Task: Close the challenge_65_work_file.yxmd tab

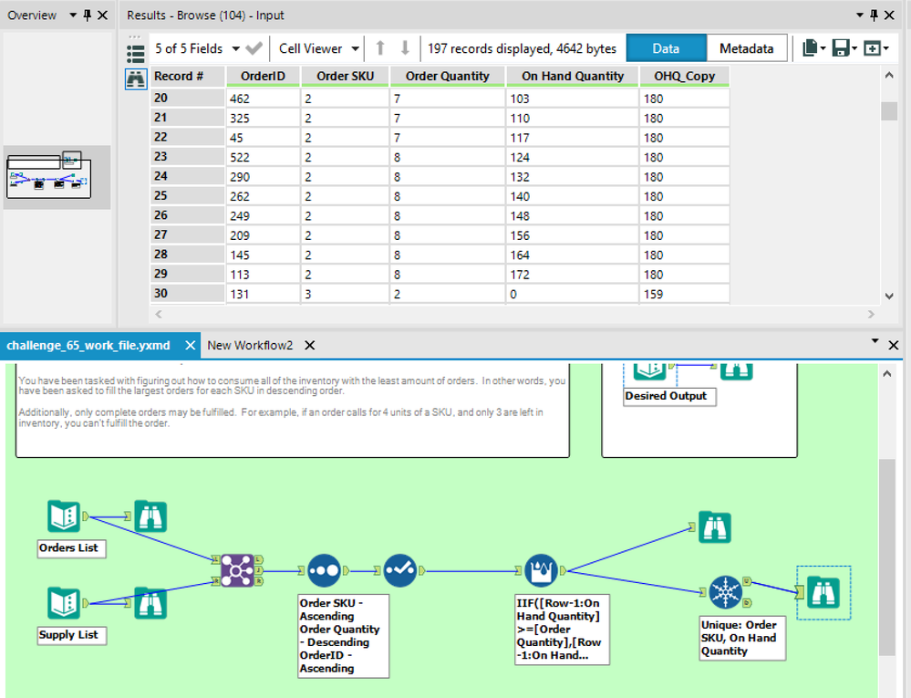Action: click(190, 345)
